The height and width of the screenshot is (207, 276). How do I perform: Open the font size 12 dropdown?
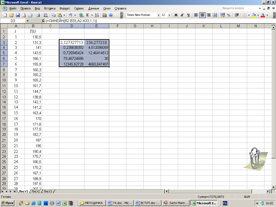(x=169, y=15)
